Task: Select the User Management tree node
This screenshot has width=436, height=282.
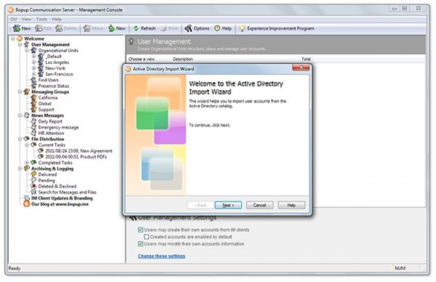Action: 51,45
